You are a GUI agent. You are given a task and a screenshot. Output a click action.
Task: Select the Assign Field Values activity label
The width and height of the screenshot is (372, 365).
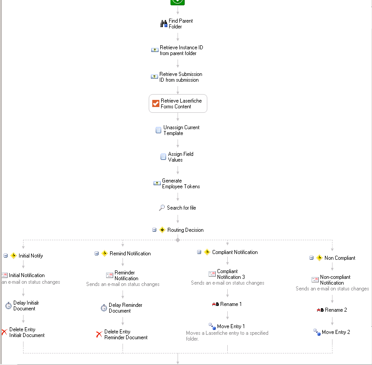pos(181,157)
